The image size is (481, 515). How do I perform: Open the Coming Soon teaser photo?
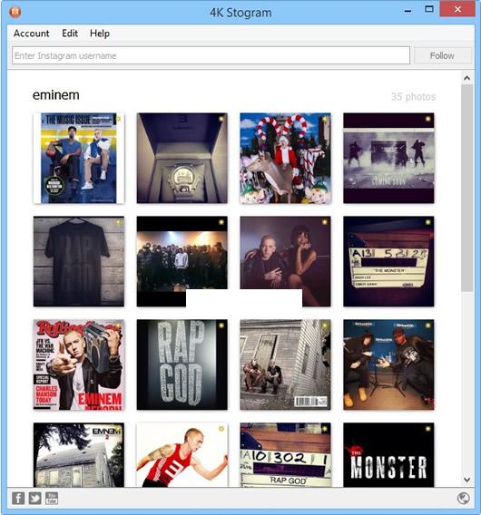click(x=388, y=158)
